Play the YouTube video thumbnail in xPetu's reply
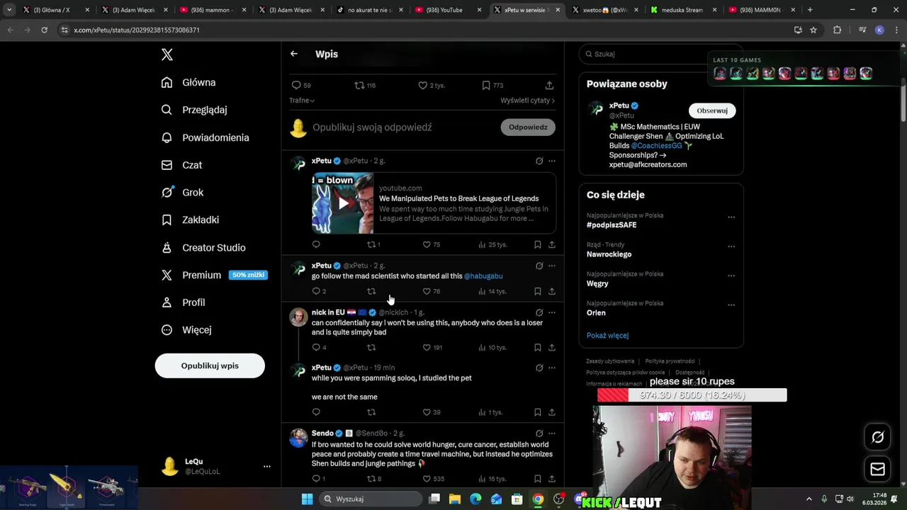Viewport: 907px width, 510px height. pos(343,203)
